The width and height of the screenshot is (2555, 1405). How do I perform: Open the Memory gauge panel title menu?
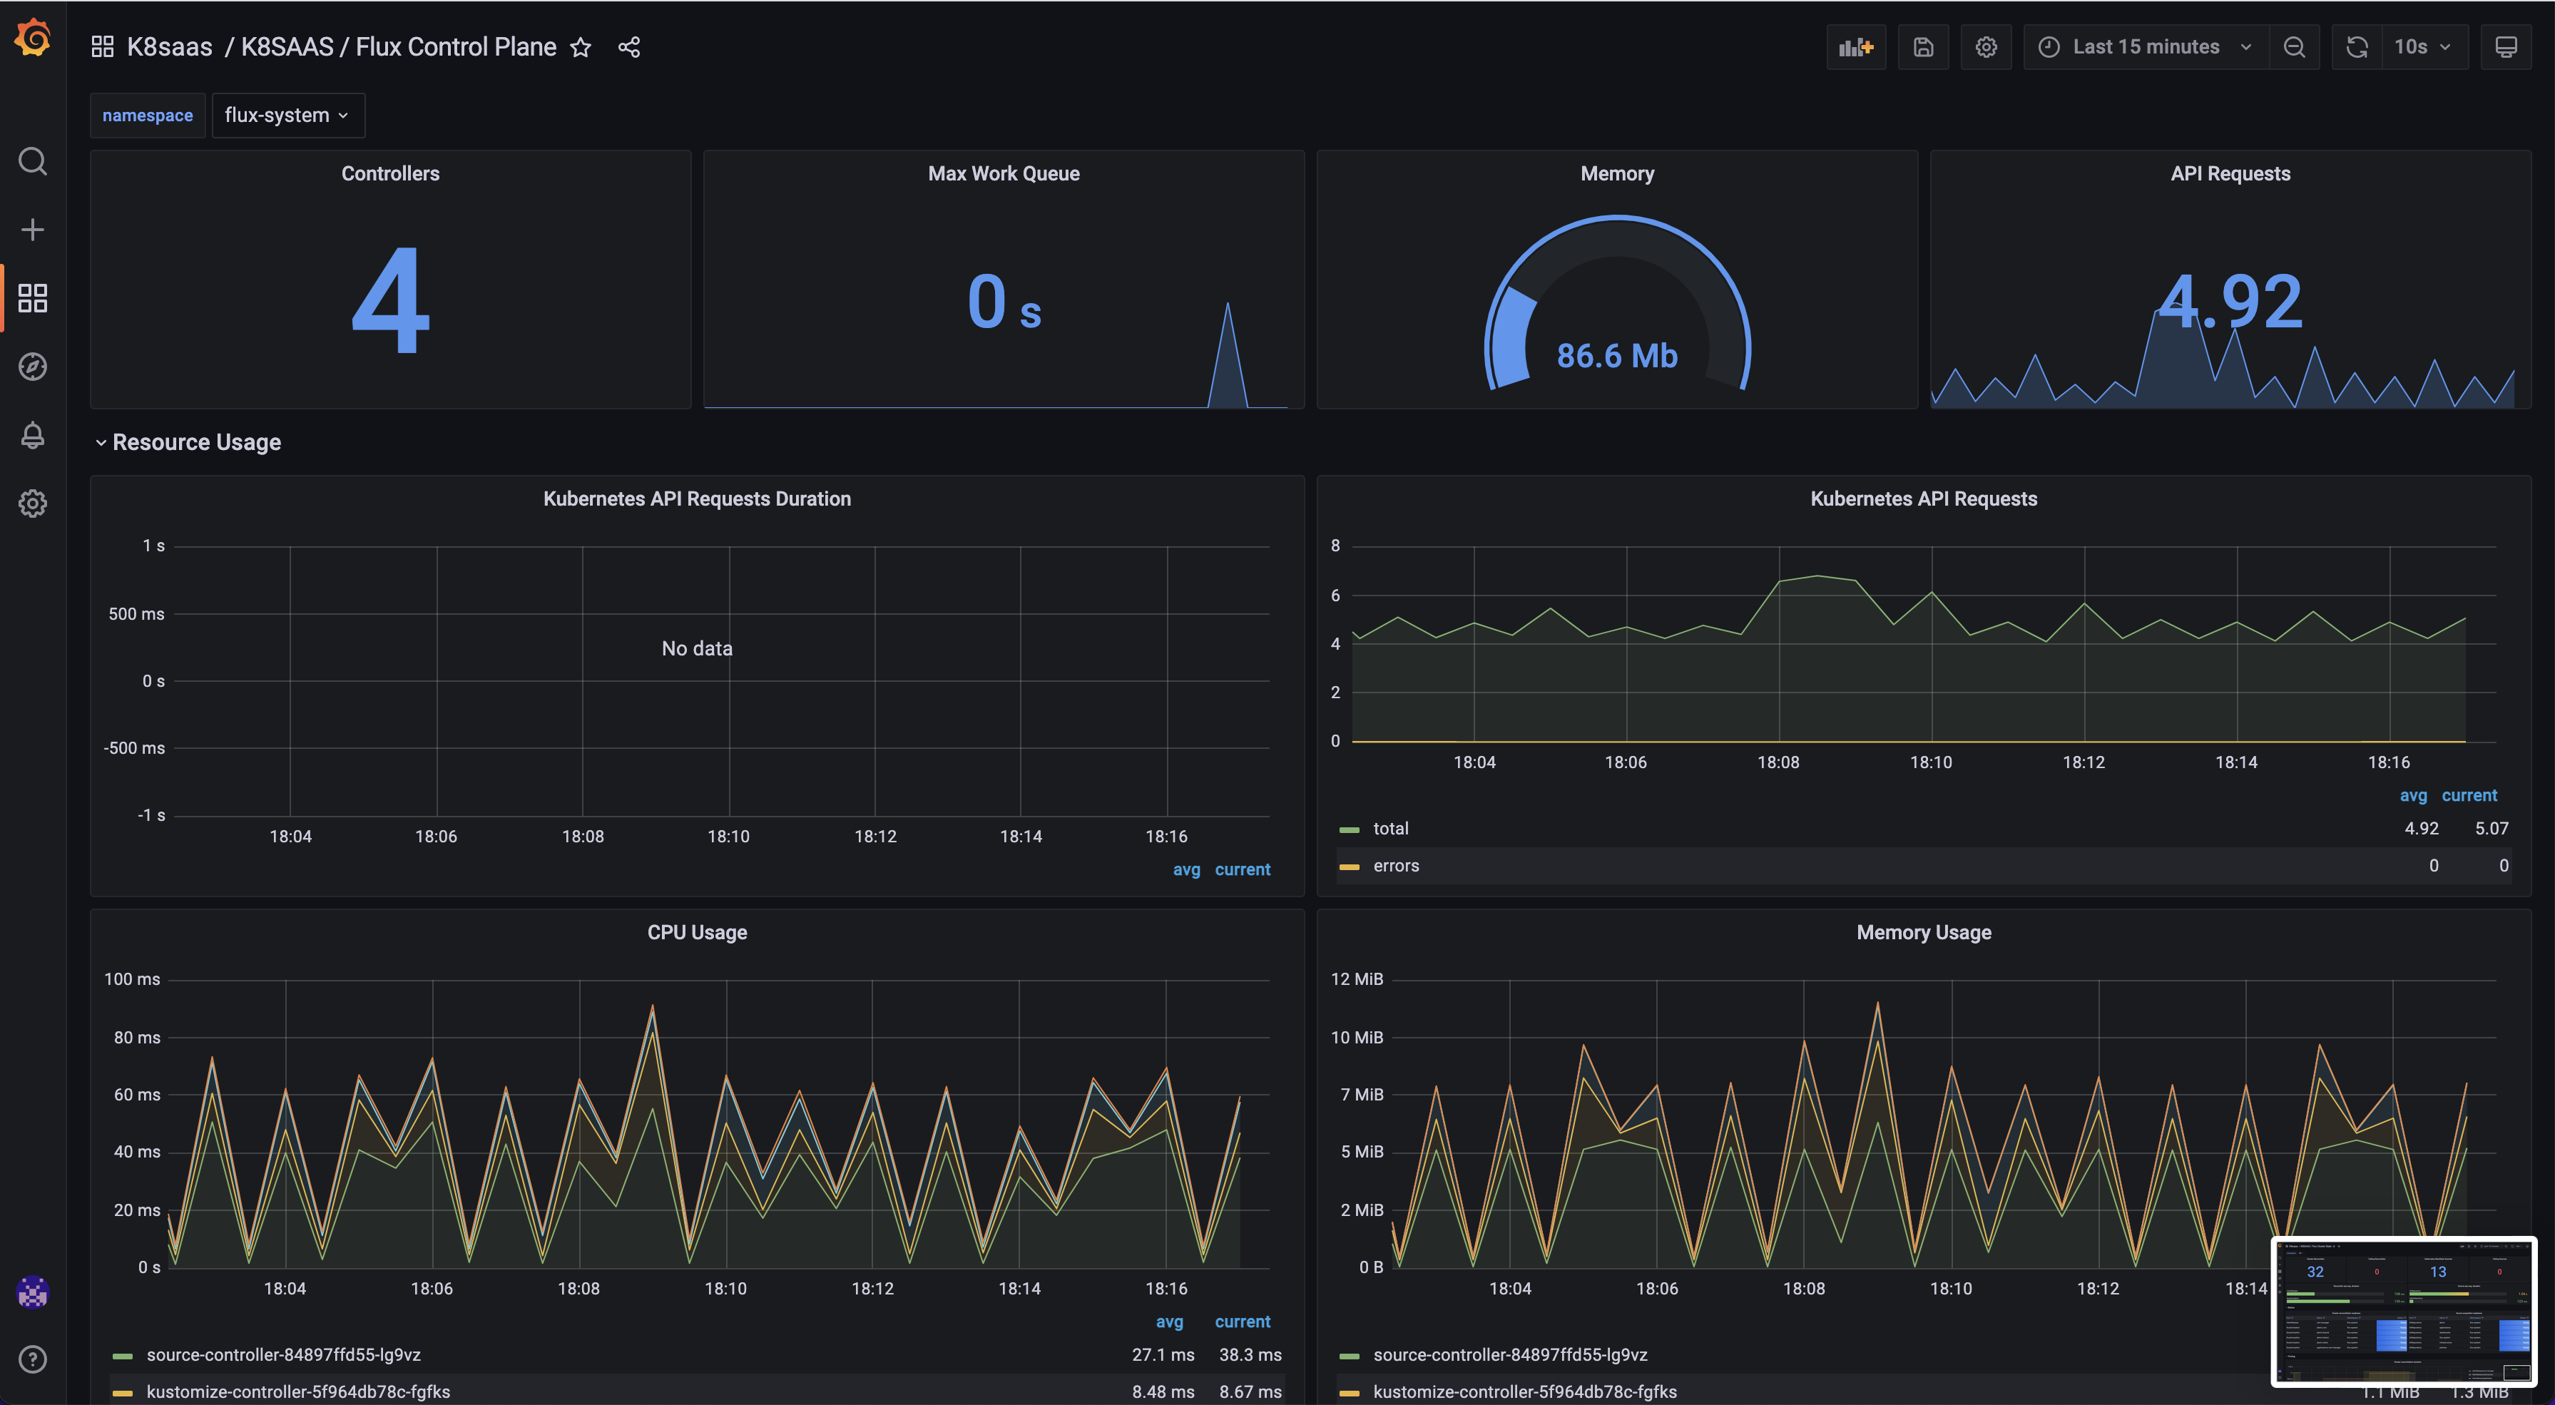click(1617, 173)
